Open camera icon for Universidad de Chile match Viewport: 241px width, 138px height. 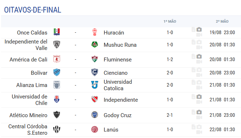click(x=199, y=97)
